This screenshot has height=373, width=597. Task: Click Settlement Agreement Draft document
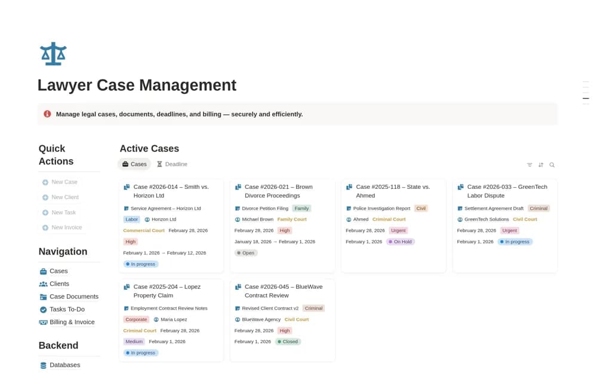[x=494, y=209]
